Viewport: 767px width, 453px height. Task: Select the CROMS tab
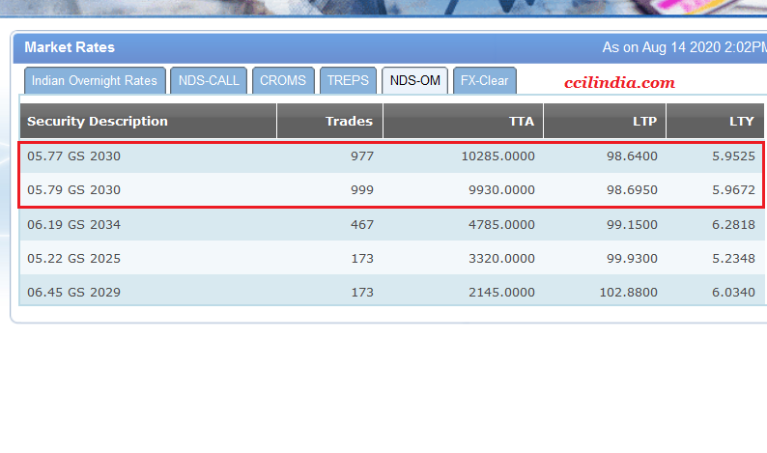[283, 80]
